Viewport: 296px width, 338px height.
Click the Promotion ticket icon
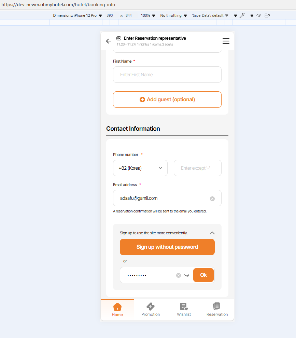(x=151, y=306)
